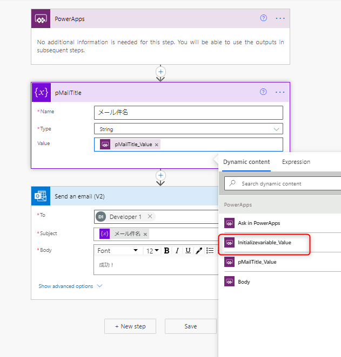Click the Ask in PowerApps icon
The height and width of the screenshot is (357, 341).
[229, 223]
